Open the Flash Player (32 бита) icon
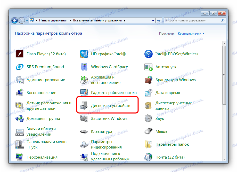This screenshot has width=237, height=172. pos(20,54)
